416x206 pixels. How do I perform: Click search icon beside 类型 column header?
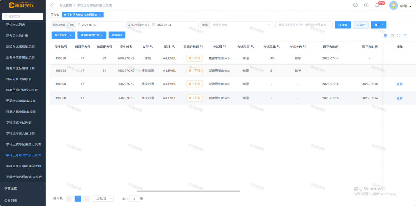pyautogui.click(x=151, y=46)
